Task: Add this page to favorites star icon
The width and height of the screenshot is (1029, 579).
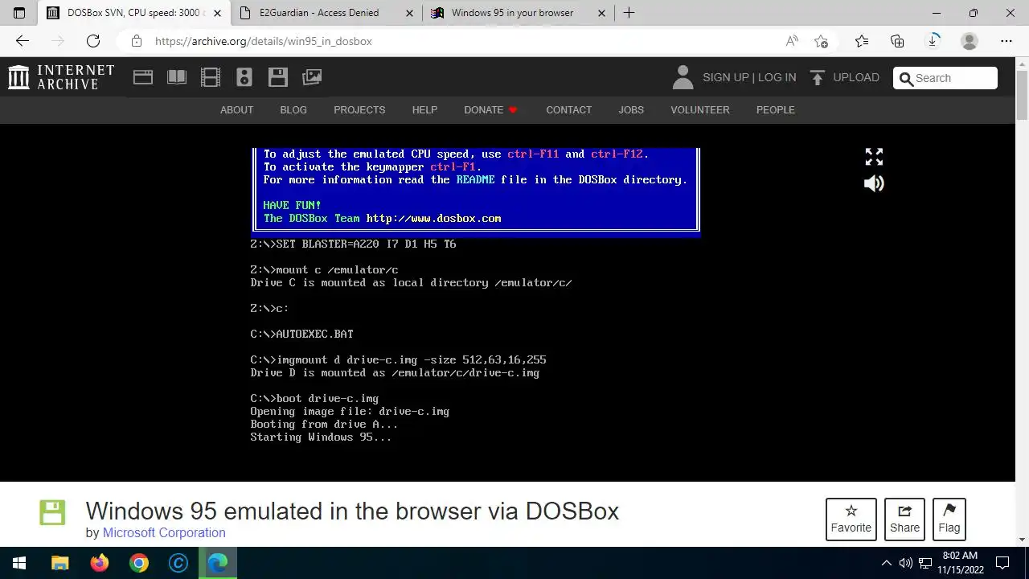Action: coord(821,41)
